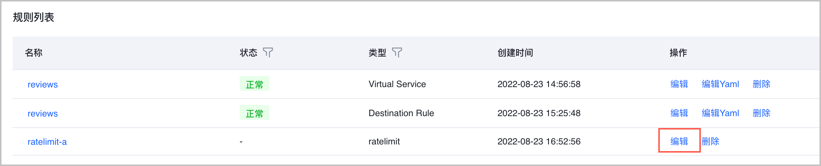Click 编辑Yaml for the Destination Rule row
Screen dimensions: 821x166
tap(720, 113)
